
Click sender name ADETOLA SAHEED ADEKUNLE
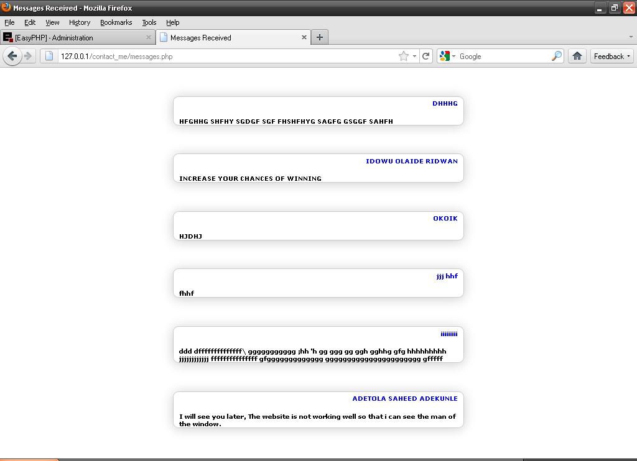click(x=405, y=398)
